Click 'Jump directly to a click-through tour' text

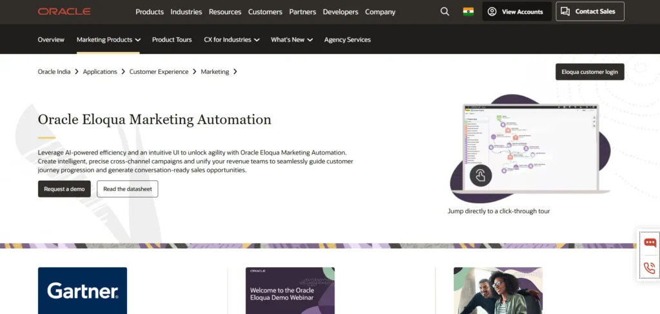(499, 211)
